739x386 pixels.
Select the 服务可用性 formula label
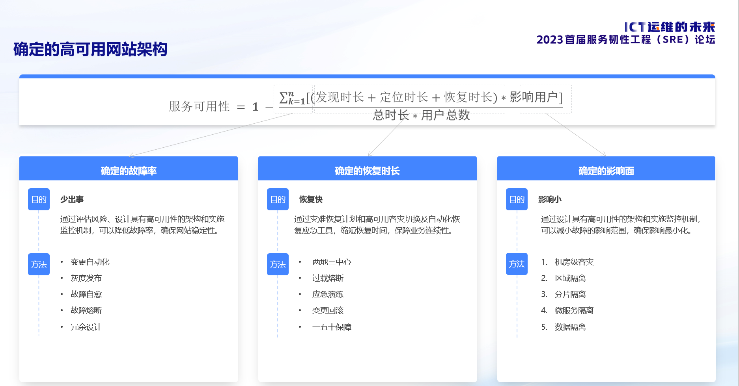(x=199, y=106)
